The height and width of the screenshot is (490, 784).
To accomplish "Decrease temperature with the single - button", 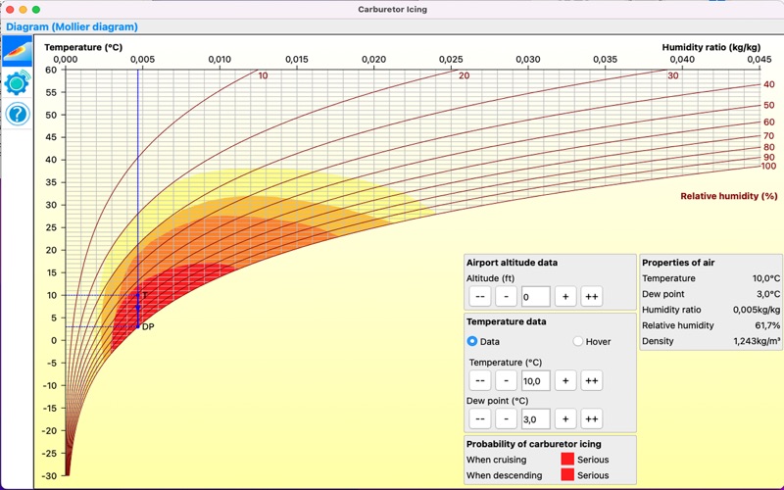I will coord(506,380).
